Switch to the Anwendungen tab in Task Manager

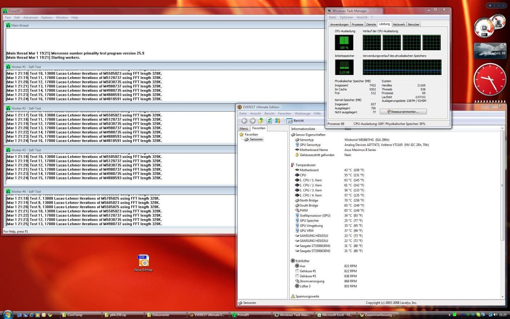[339, 24]
